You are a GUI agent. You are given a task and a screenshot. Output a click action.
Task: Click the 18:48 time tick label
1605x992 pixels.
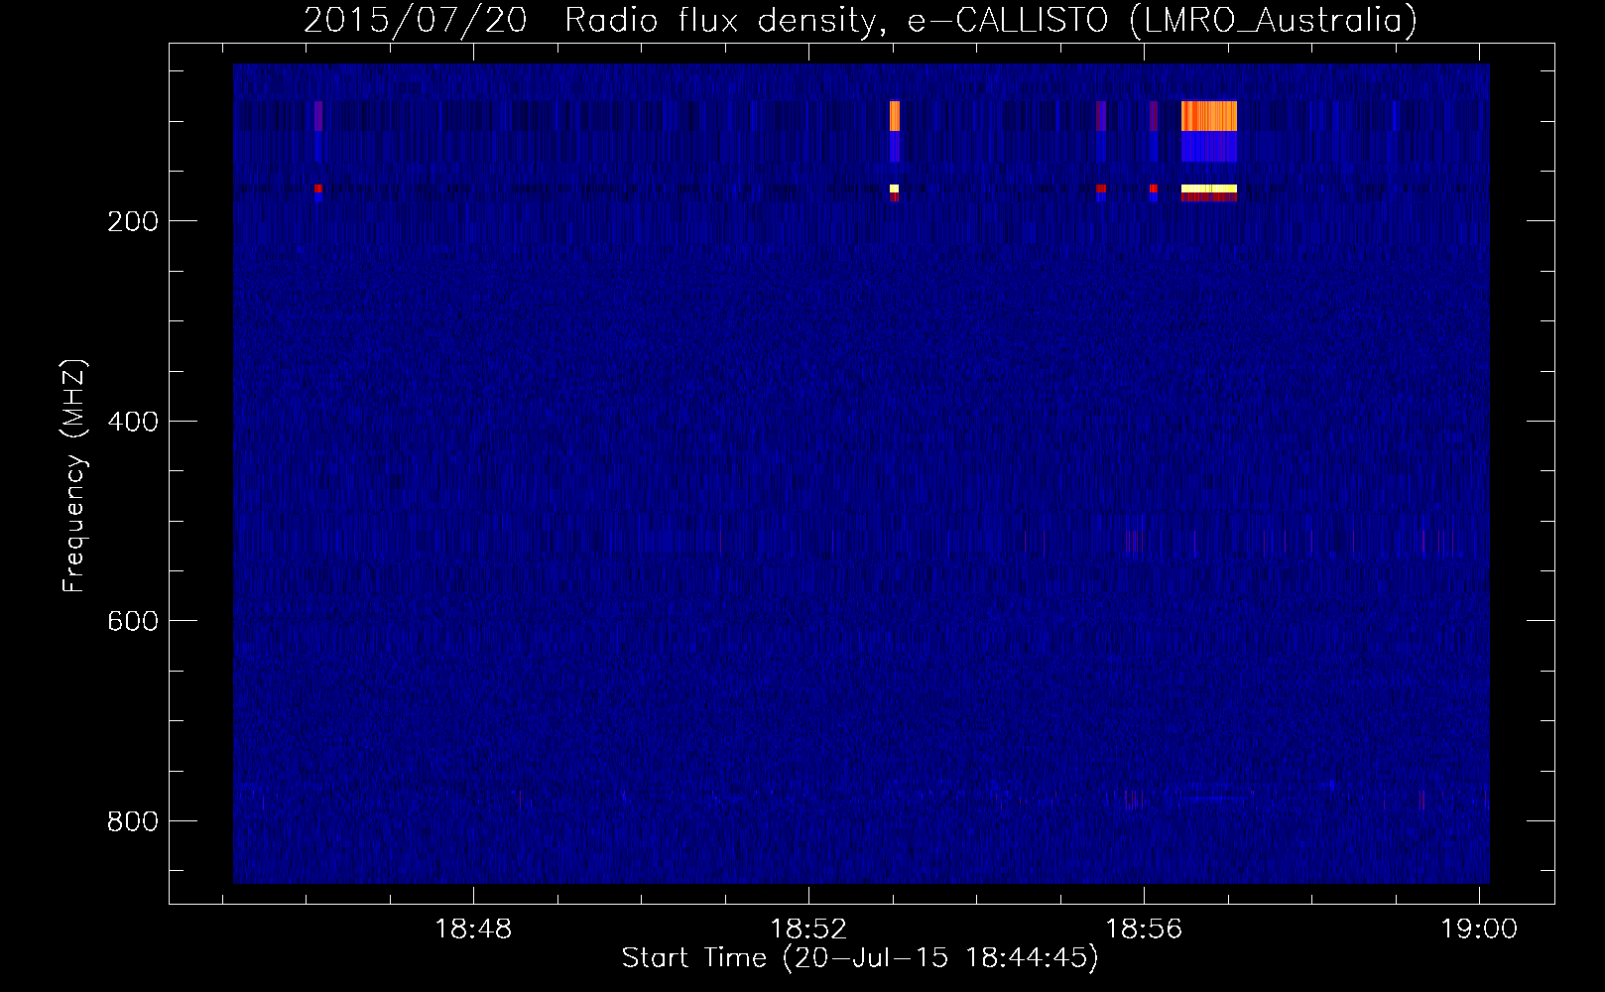tap(473, 930)
